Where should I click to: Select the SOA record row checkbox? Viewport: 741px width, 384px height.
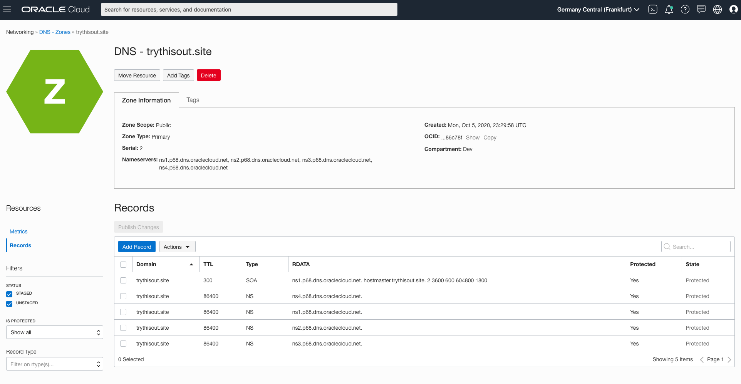(123, 280)
